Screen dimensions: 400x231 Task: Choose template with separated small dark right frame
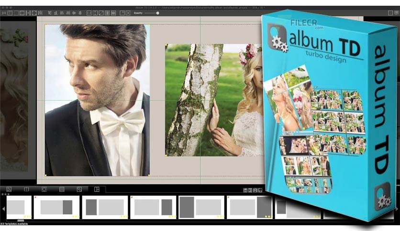(x=153, y=207)
